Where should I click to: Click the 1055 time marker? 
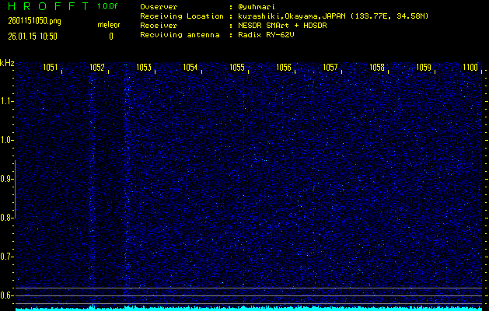237,68
